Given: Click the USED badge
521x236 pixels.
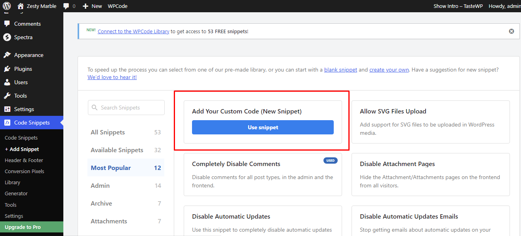Looking at the screenshot, I should coord(331,160).
